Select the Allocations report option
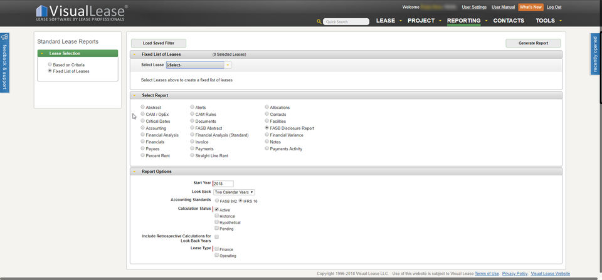 point(267,107)
